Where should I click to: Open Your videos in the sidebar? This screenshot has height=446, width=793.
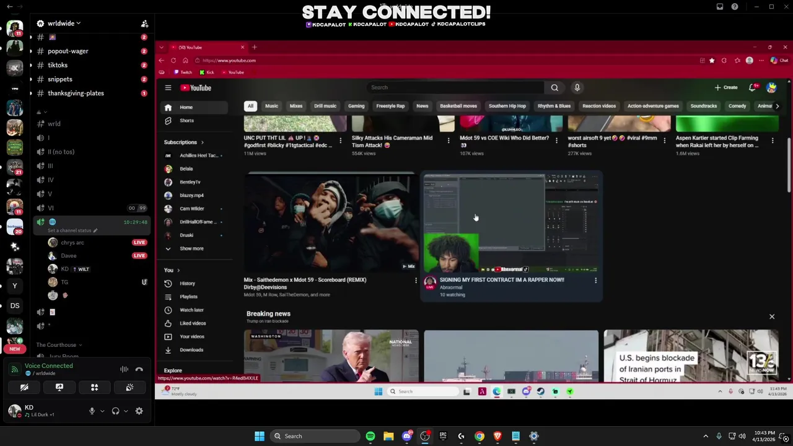[x=191, y=336]
